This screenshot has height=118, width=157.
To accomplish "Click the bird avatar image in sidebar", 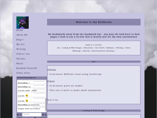I will tap(22, 22).
